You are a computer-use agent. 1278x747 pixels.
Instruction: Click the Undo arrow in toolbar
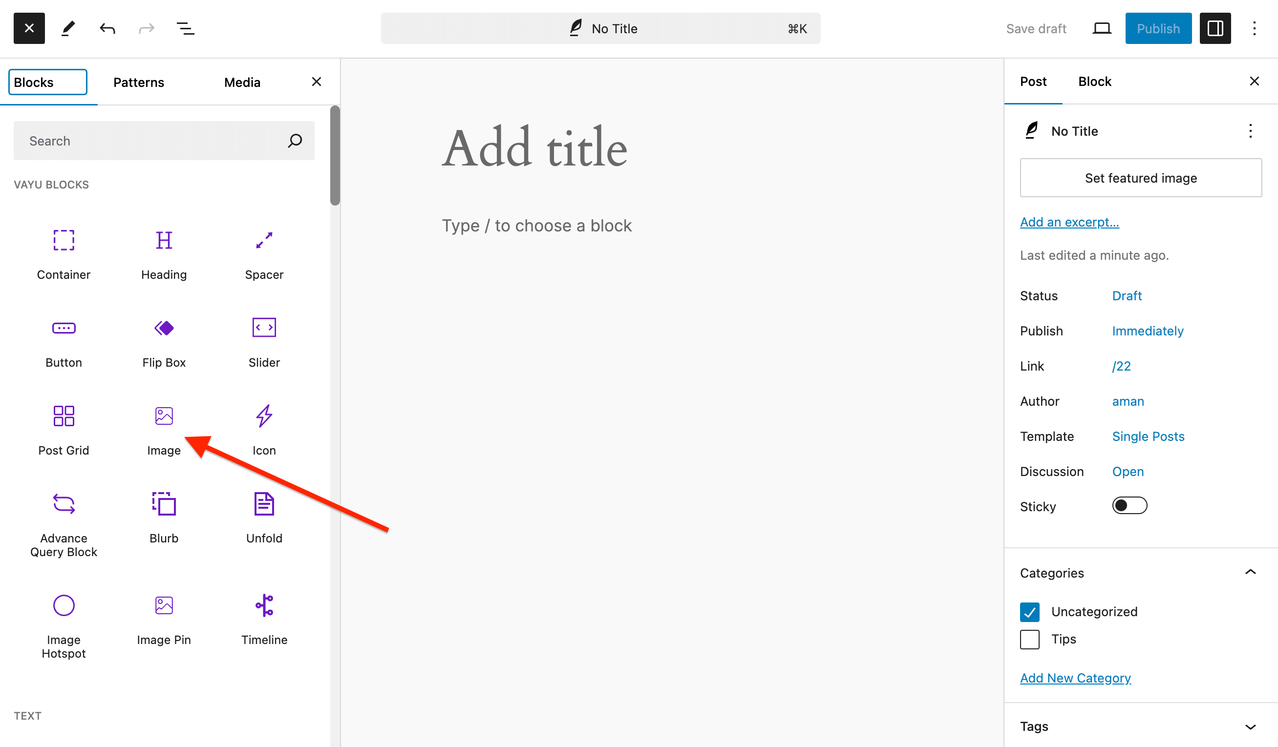click(x=107, y=28)
